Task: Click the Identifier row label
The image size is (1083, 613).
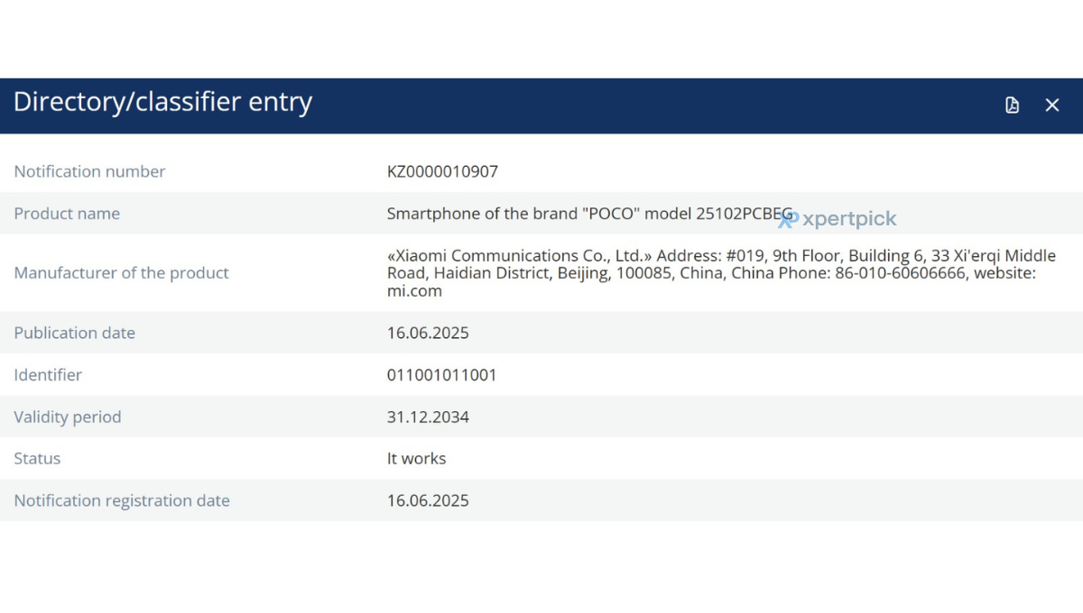Action: [48, 375]
